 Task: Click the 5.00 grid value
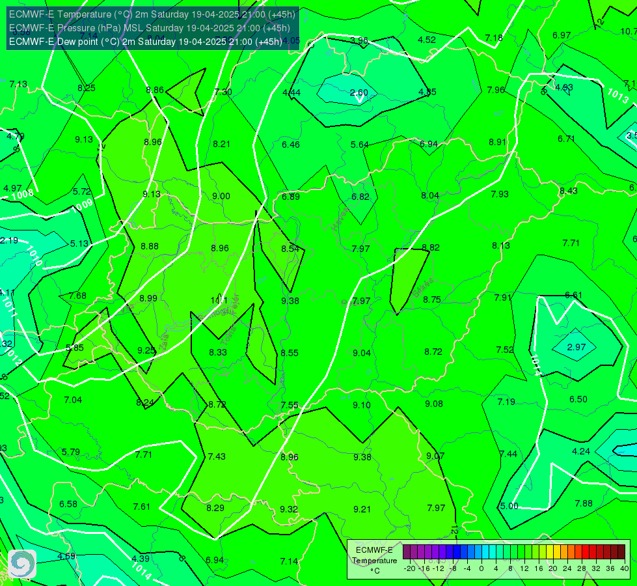tap(509, 506)
